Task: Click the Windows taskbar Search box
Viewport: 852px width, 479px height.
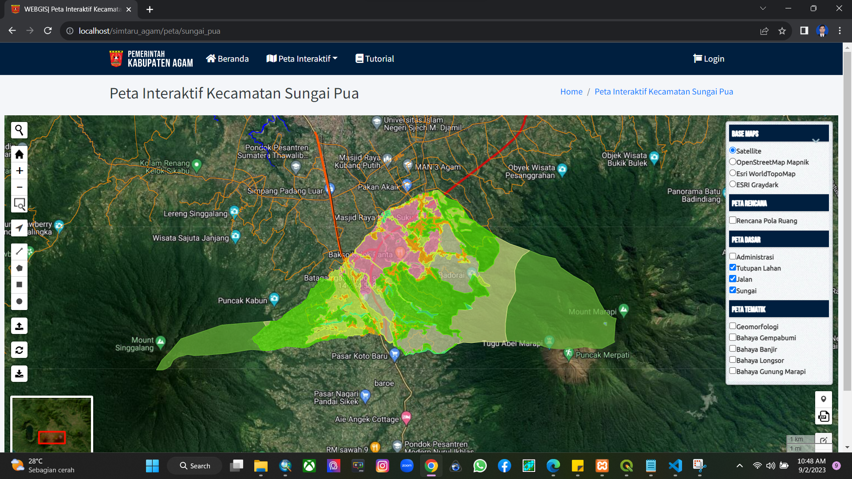Action: [x=194, y=466]
